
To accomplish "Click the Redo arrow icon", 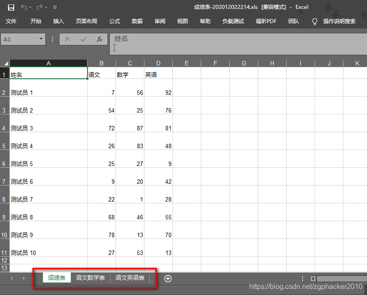I will point(39,7).
